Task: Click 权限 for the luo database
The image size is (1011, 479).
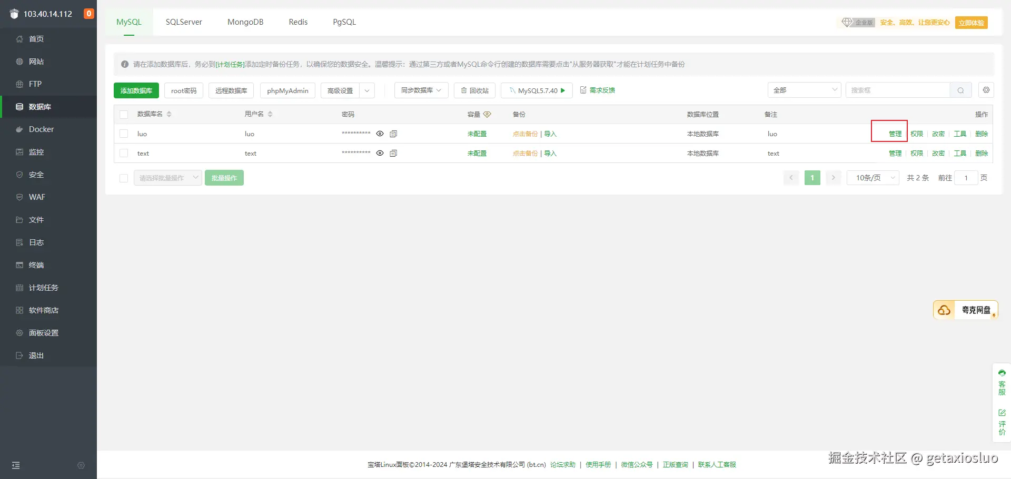Action: (x=917, y=134)
